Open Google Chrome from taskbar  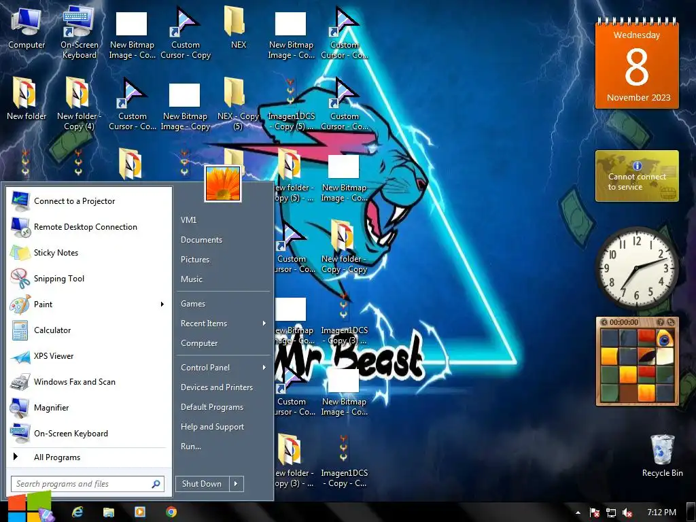[x=171, y=512]
